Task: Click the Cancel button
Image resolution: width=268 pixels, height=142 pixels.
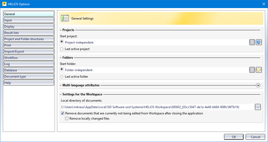Action: pyautogui.click(x=255, y=137)
